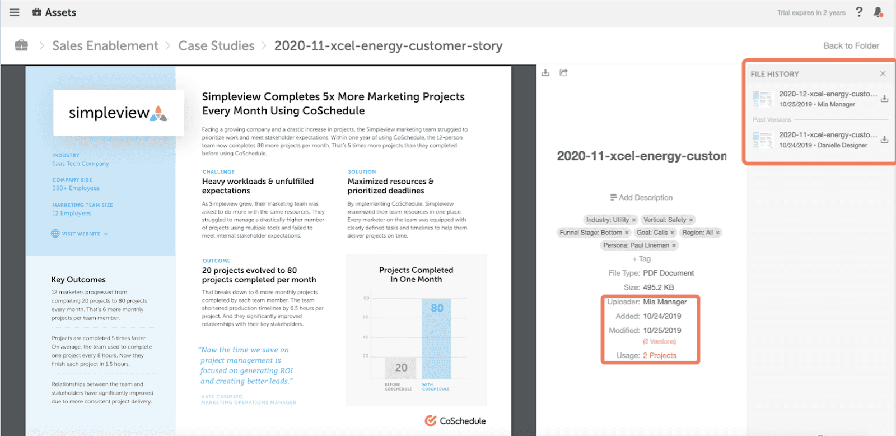
Task: Click the CoSchedule logo in preview
Action: 455,421
